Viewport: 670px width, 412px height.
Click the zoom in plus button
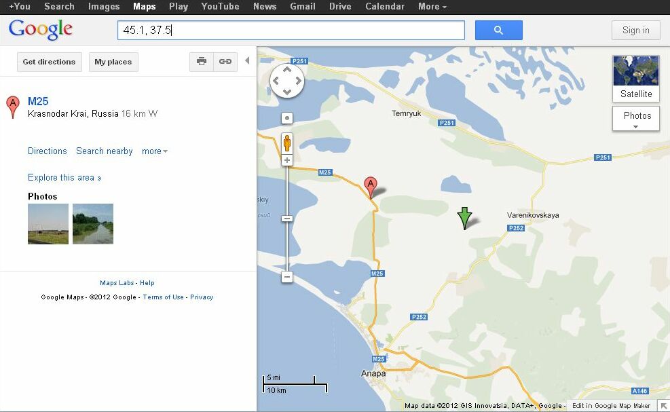287,160
